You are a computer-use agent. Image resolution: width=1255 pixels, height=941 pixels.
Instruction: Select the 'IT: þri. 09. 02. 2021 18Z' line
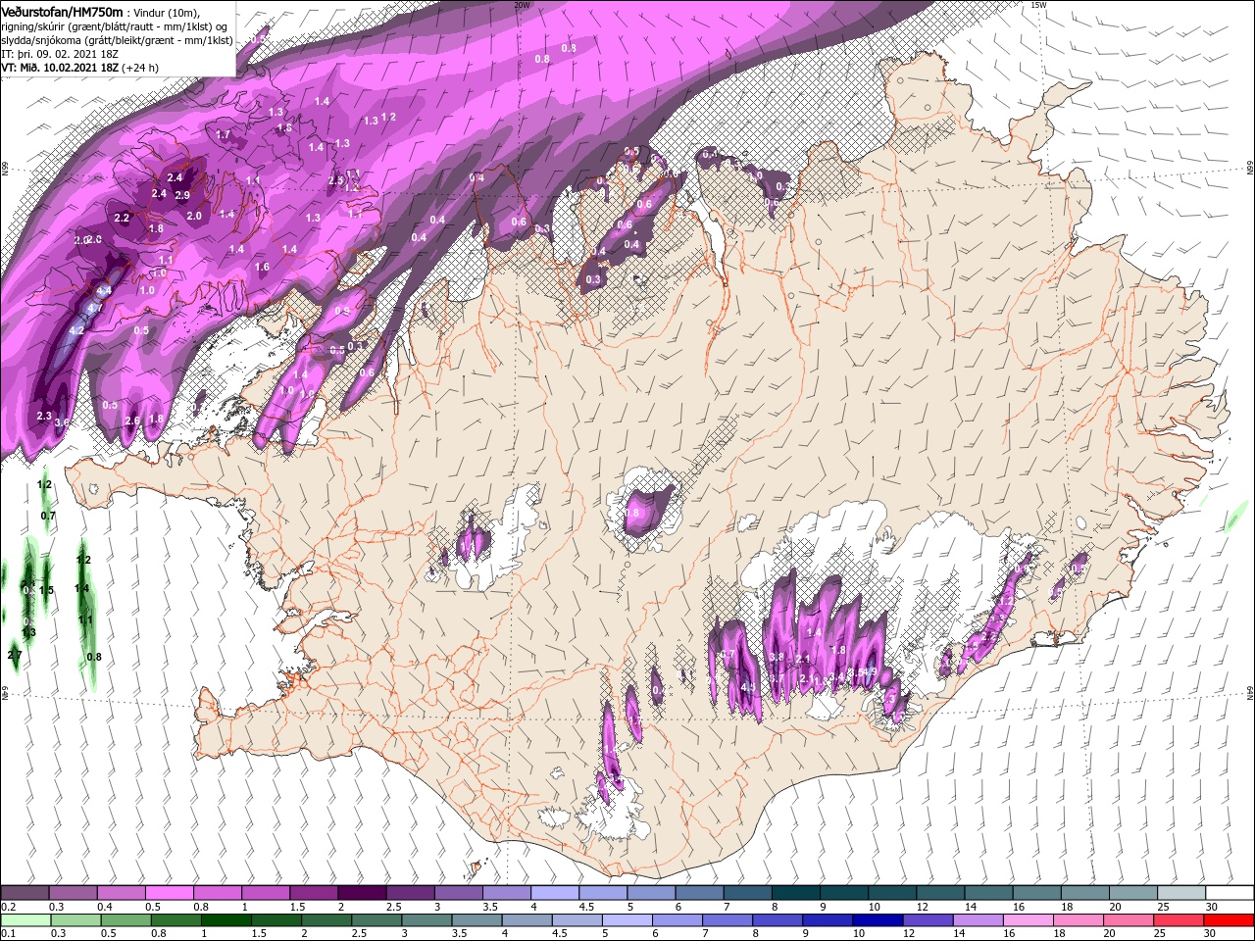click(60, 54)
